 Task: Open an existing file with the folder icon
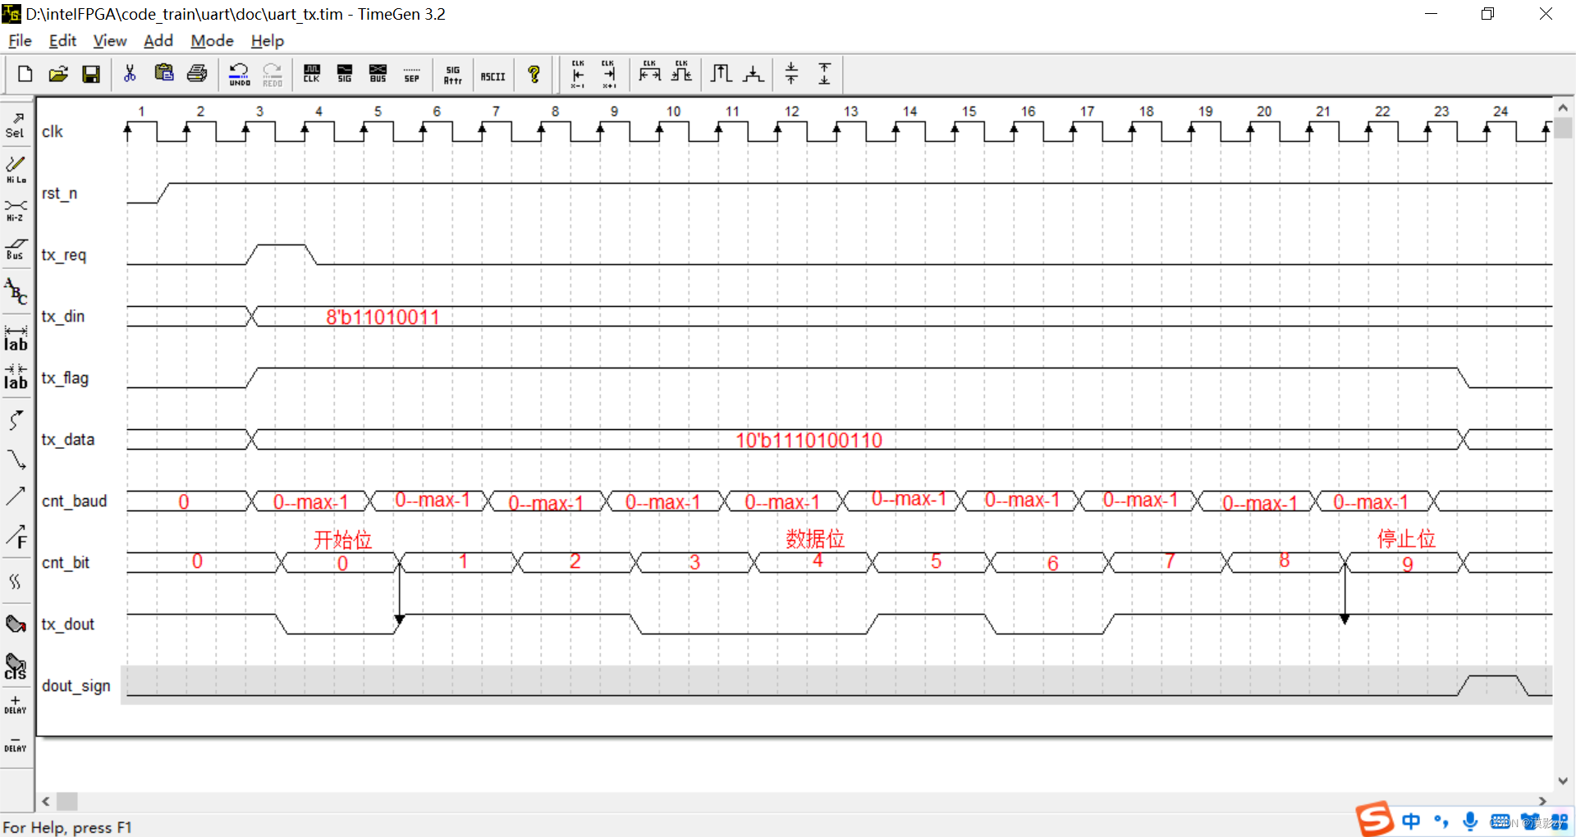[x=58, y=74]
